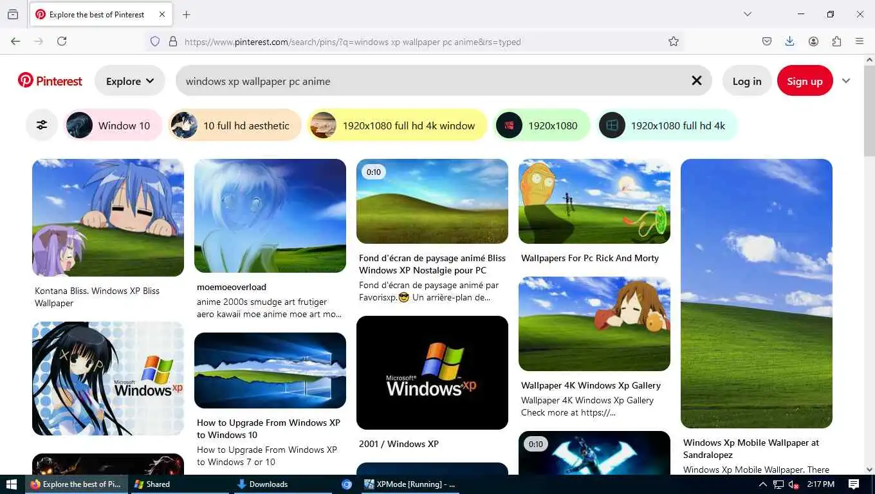Click 'Fond d'écran de paysage animé Bliss' title
Screen dimensions: 875x494
(432, 264)
